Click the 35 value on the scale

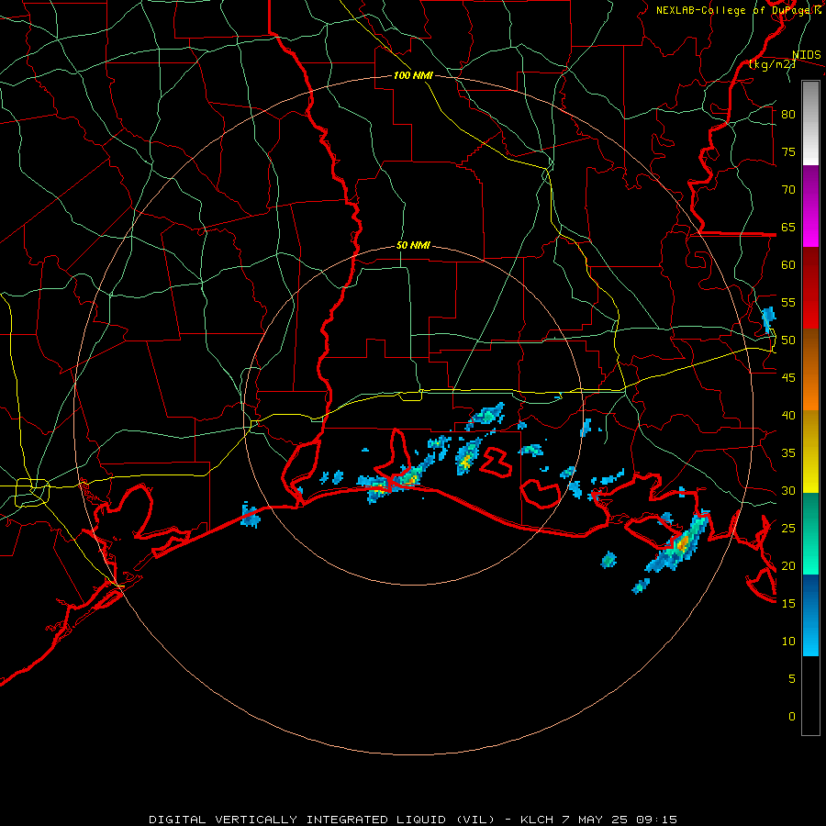pyautogui.click(x=788, y=452)
